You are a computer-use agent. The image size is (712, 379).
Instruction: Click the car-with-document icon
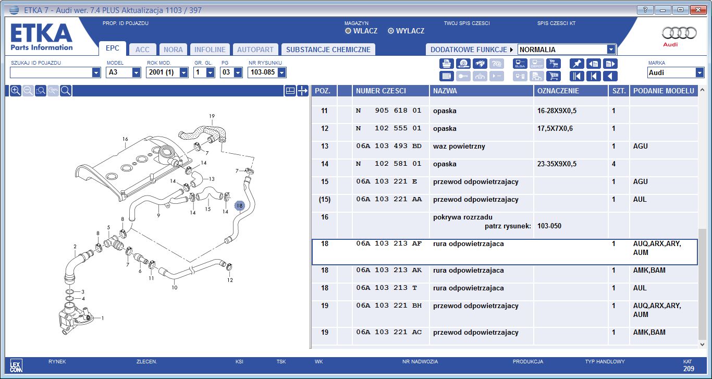pos(536,76)
